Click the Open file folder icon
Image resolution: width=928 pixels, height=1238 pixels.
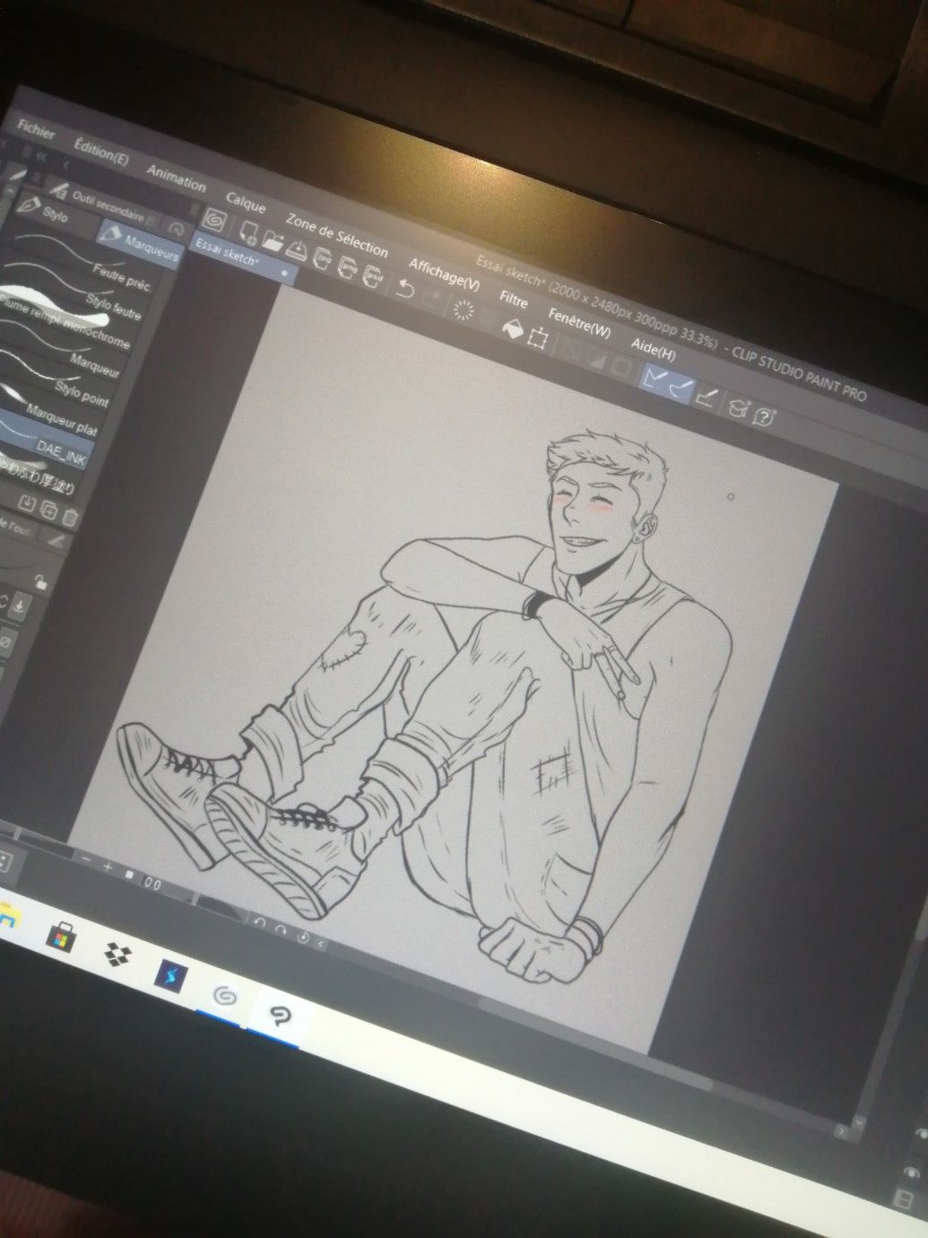coord(273,240)
